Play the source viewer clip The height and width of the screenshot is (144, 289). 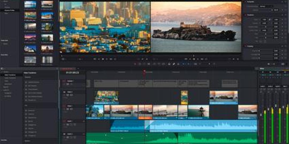tap(106, 59)
